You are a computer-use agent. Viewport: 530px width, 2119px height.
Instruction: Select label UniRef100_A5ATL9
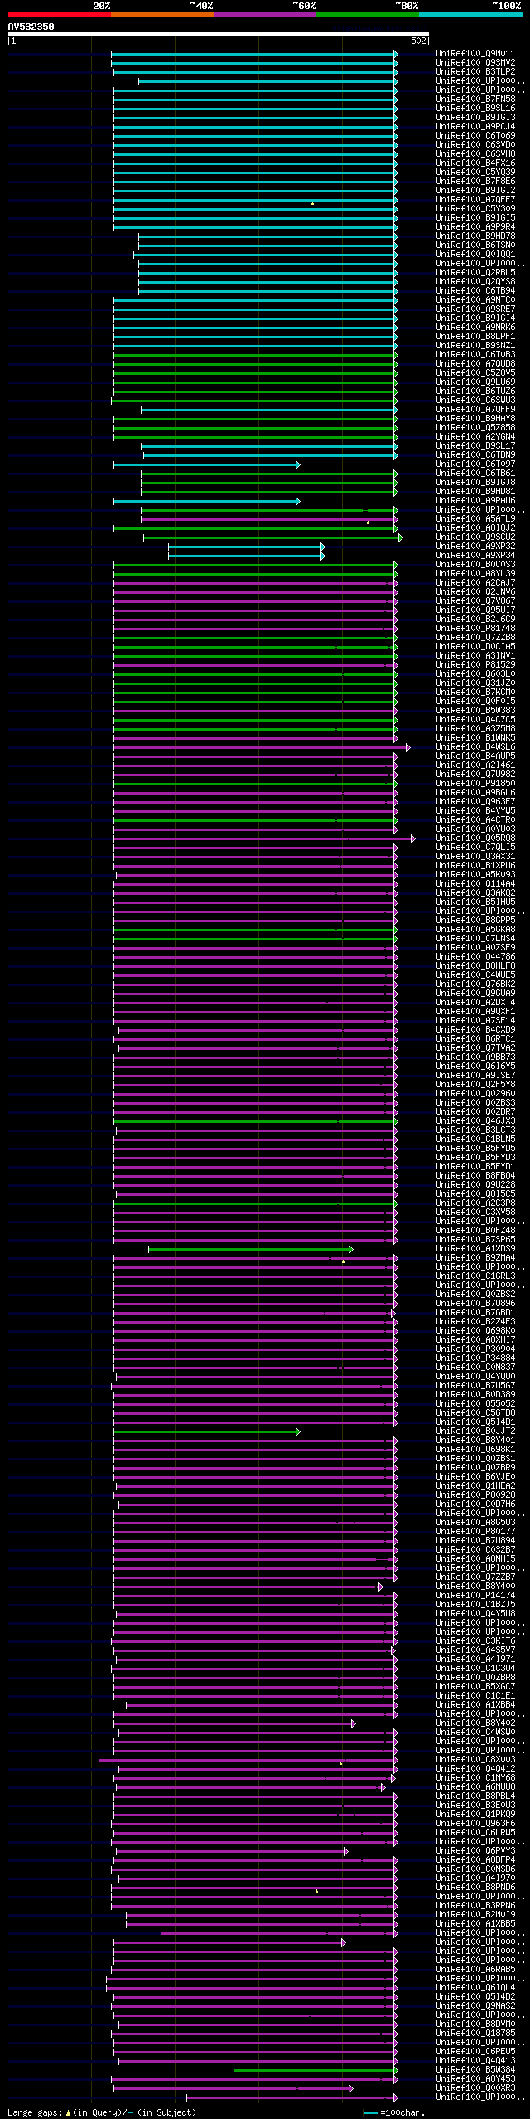point(475,519)
